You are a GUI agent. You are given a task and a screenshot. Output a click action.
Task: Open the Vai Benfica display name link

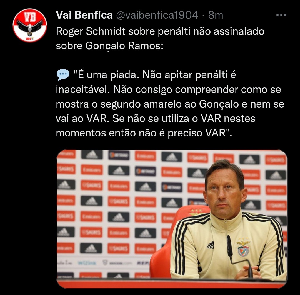click(84, 15)
